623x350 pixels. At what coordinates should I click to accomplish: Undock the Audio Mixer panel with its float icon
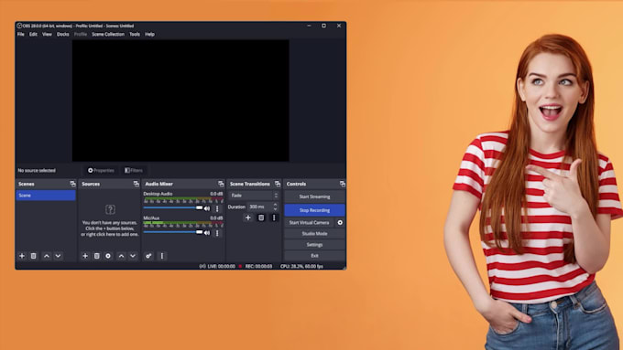point(221,184)
